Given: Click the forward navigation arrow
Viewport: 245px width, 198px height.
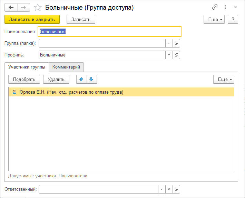Looking at the screenshot, I should tap(23, 7).
